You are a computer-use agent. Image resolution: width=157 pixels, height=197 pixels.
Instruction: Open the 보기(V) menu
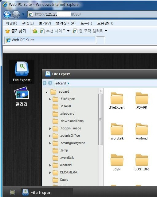(x=45, y=23)
